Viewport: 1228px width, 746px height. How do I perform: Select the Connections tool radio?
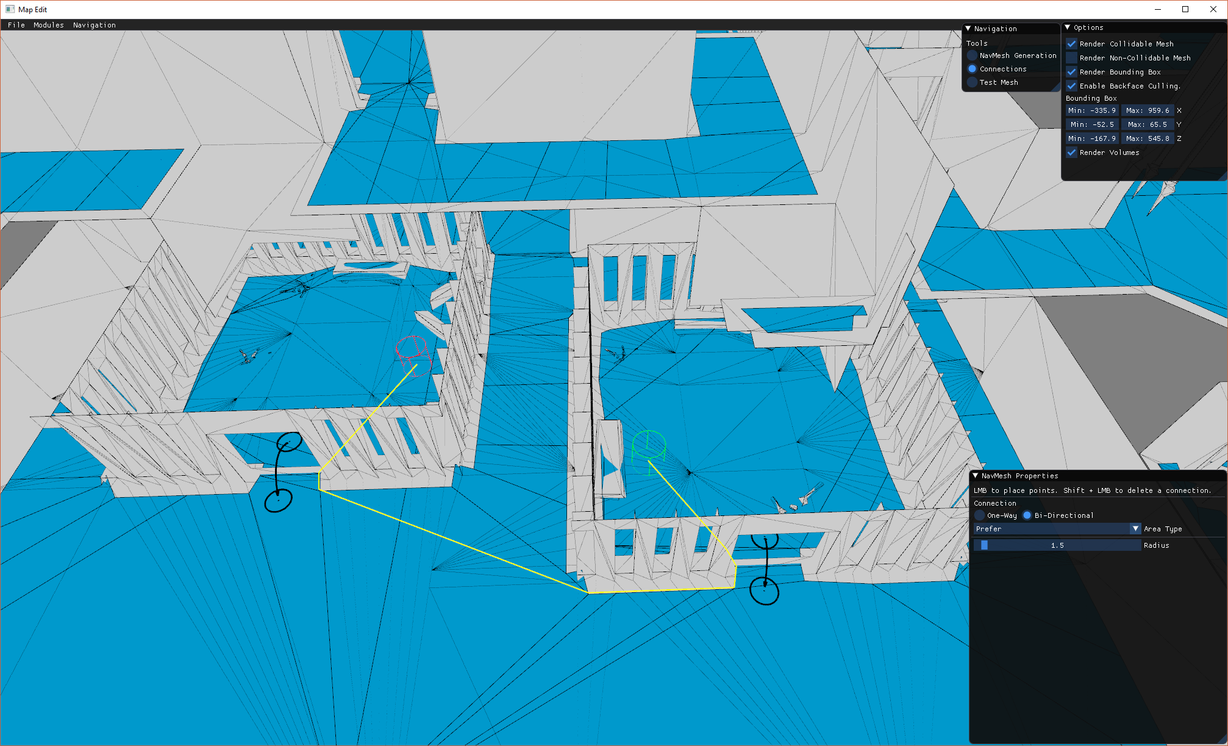(973, 69)
